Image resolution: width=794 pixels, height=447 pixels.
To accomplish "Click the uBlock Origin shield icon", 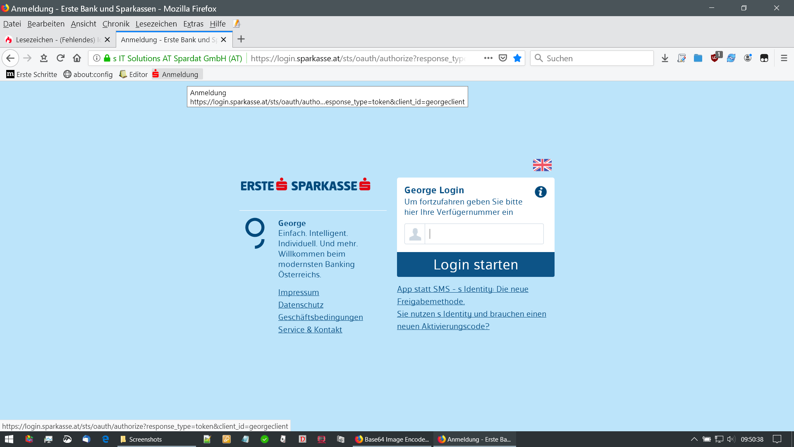I will [x=715, y=58].
